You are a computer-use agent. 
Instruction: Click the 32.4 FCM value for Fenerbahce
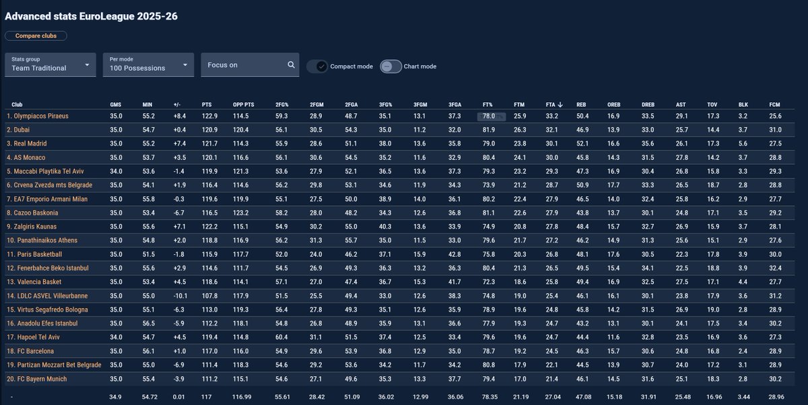pos(776,268)
